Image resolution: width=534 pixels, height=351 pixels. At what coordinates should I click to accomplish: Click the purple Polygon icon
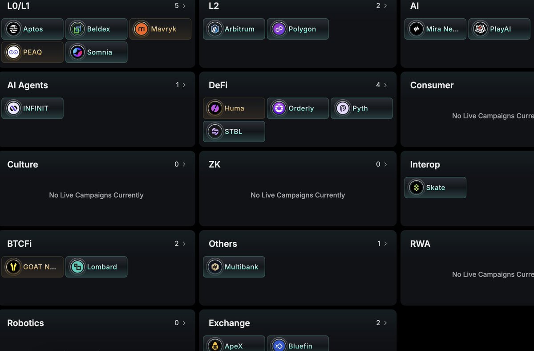(279, 29)
